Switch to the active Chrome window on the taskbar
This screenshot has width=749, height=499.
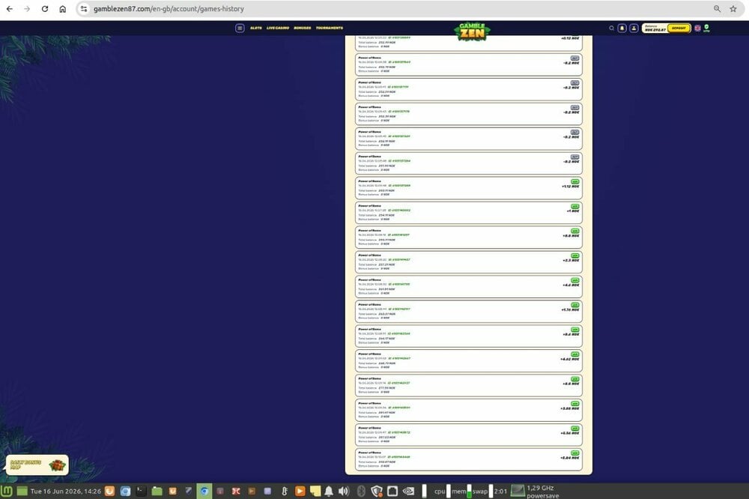(x=204, y=491)
